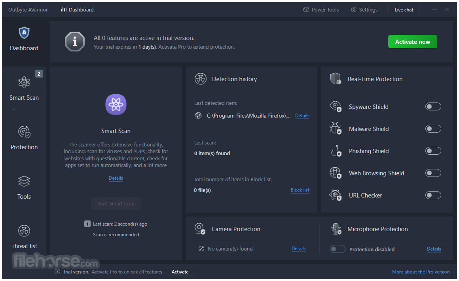Enable the URL Checker toggle

pyautogui.click(x=433, y=195)
